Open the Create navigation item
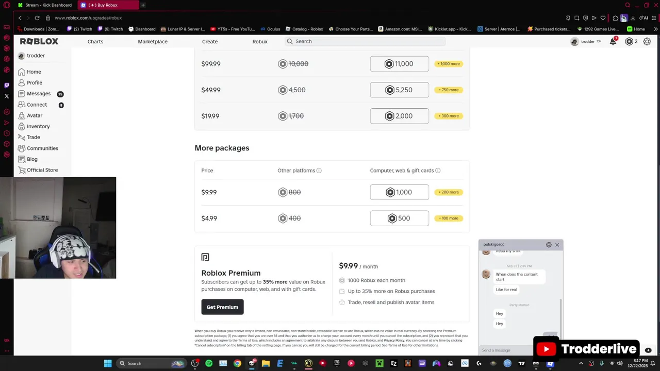 tap(210, 41)
